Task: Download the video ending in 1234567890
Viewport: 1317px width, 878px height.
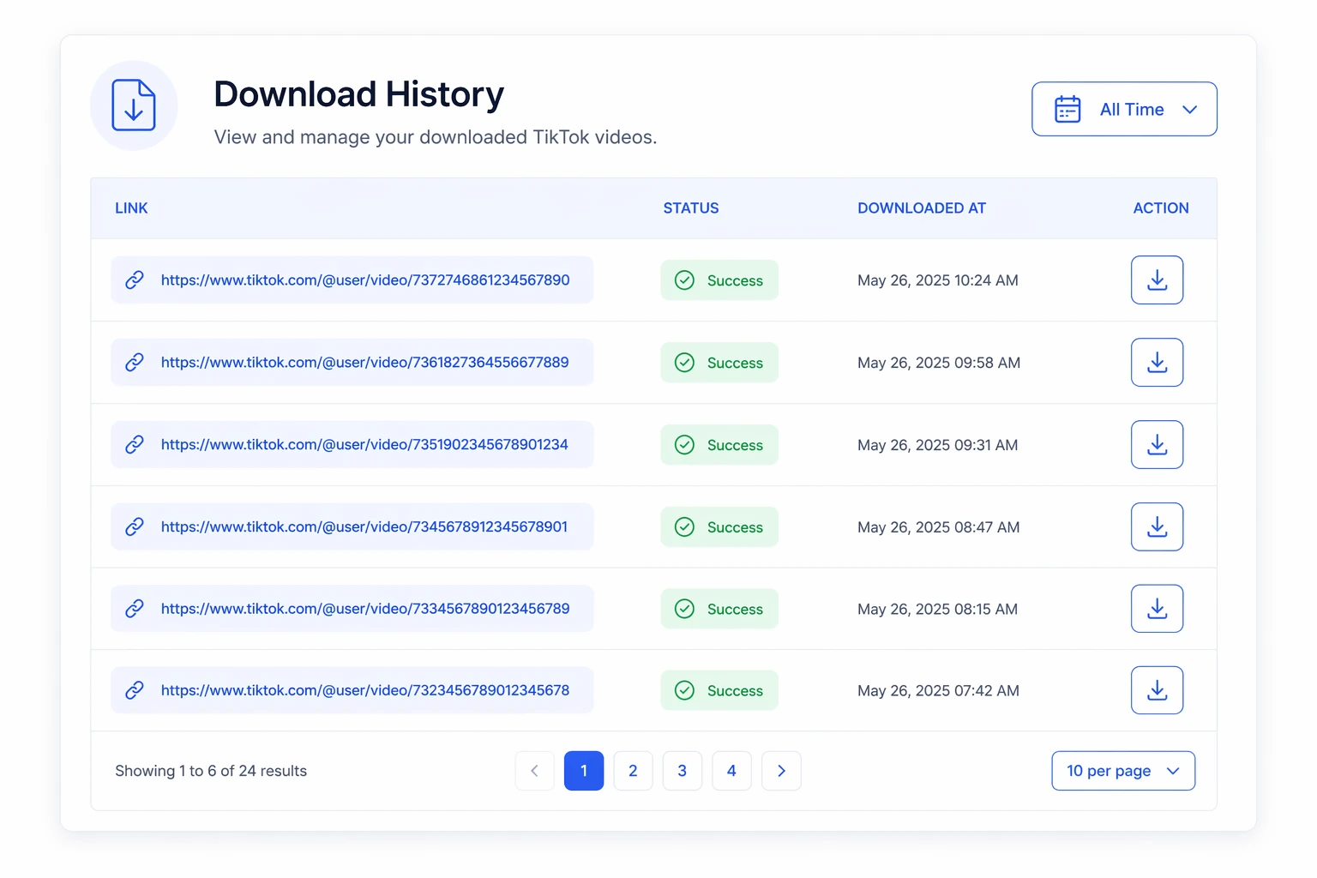Action: 1157,280
